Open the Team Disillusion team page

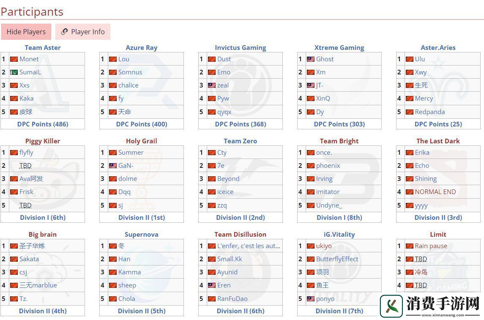pos(241,235)
